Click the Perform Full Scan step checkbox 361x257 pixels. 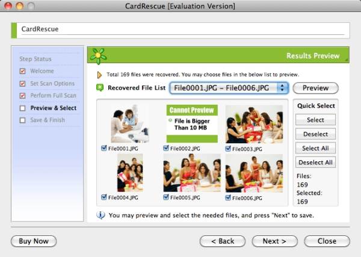(23, 96)
